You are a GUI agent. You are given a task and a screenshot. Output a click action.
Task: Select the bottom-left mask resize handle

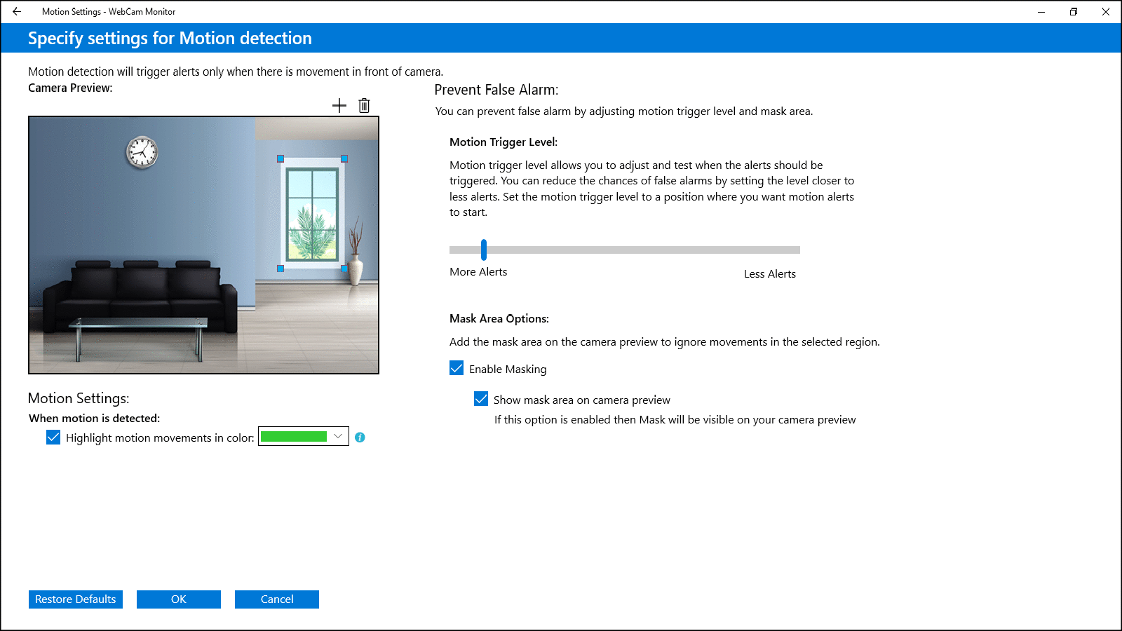click(280, 269)
